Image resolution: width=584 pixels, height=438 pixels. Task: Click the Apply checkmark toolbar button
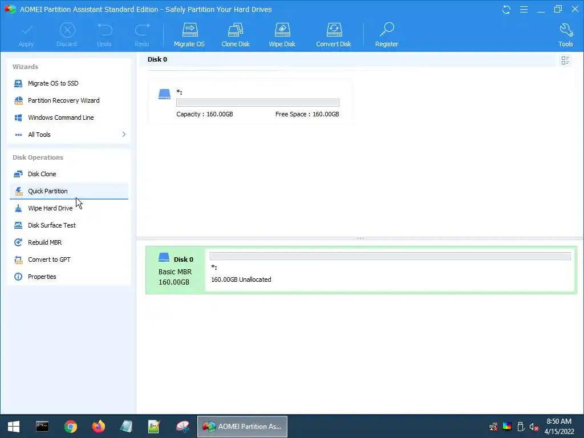[x=26, y=35]
